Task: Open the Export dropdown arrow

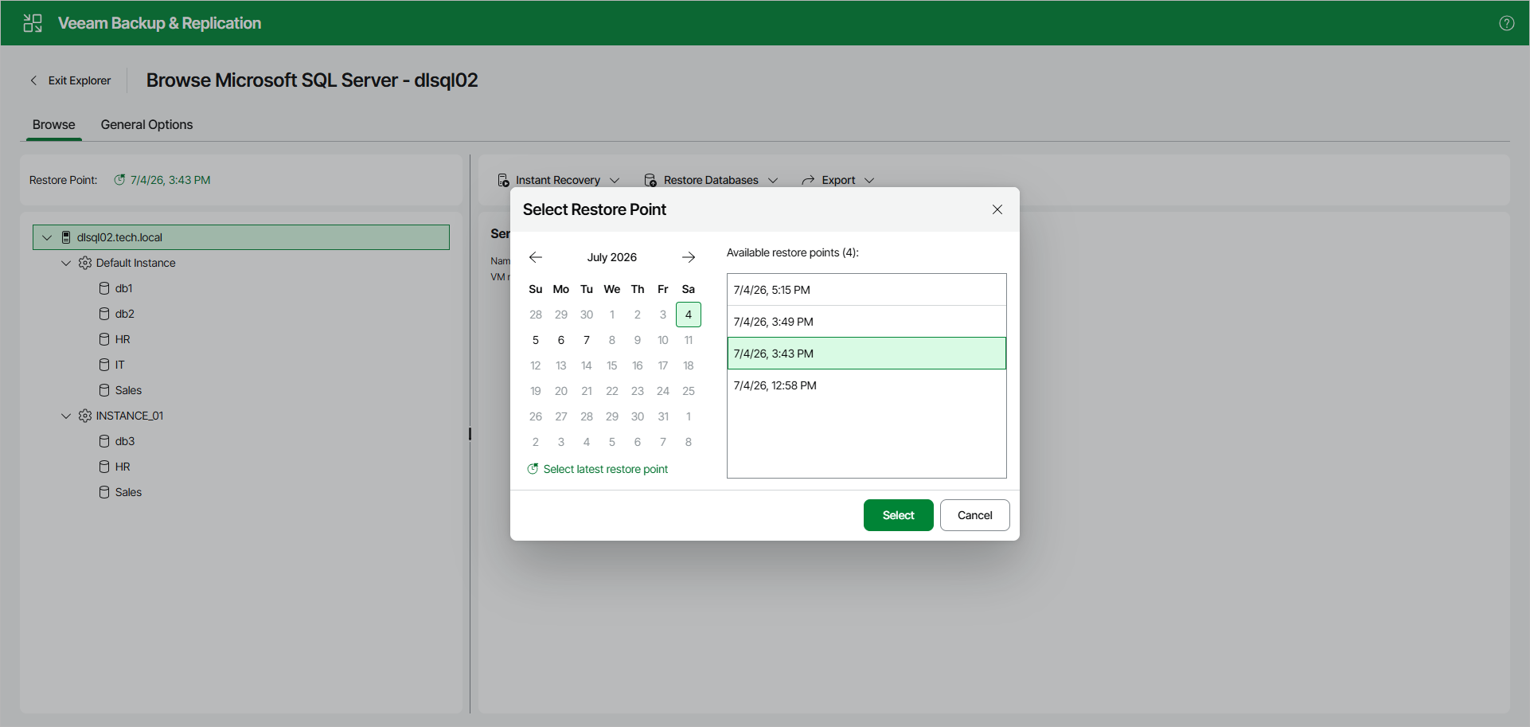Action: click(869, 180)
